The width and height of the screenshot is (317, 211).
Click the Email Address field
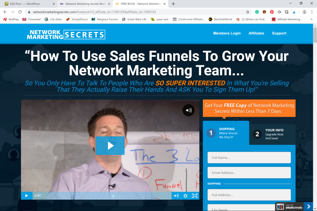click(249, 173)
